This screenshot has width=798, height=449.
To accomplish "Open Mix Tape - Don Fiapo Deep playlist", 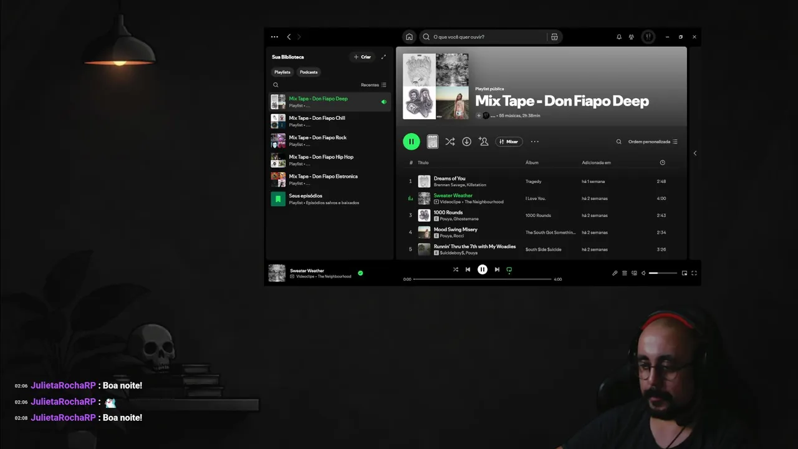I will (x=330, y=102).
